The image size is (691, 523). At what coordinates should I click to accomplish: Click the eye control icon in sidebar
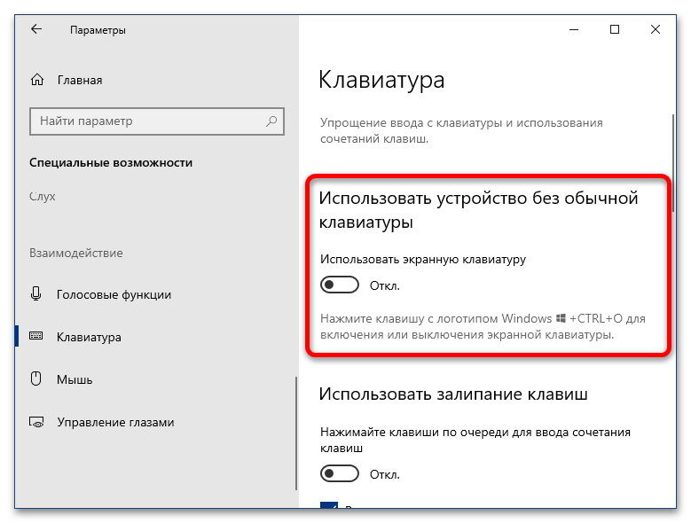[x=36, y=422]
